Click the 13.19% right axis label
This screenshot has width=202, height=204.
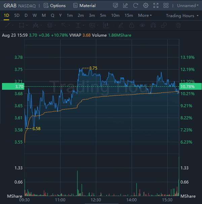point(188,57)
